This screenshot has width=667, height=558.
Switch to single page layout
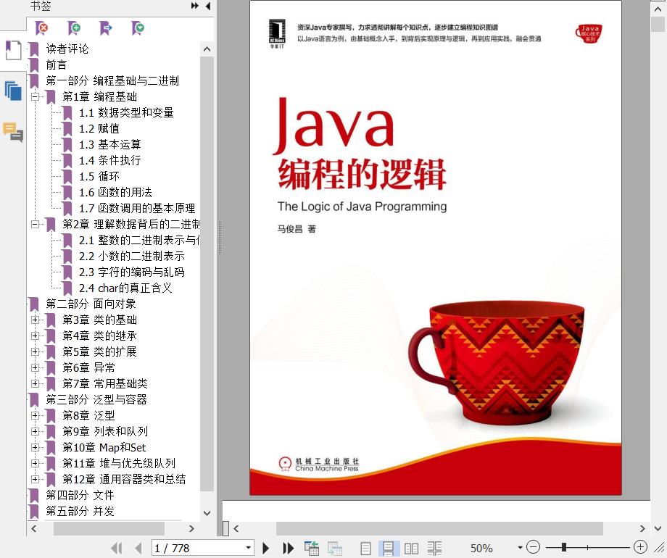tap(365, 549)
